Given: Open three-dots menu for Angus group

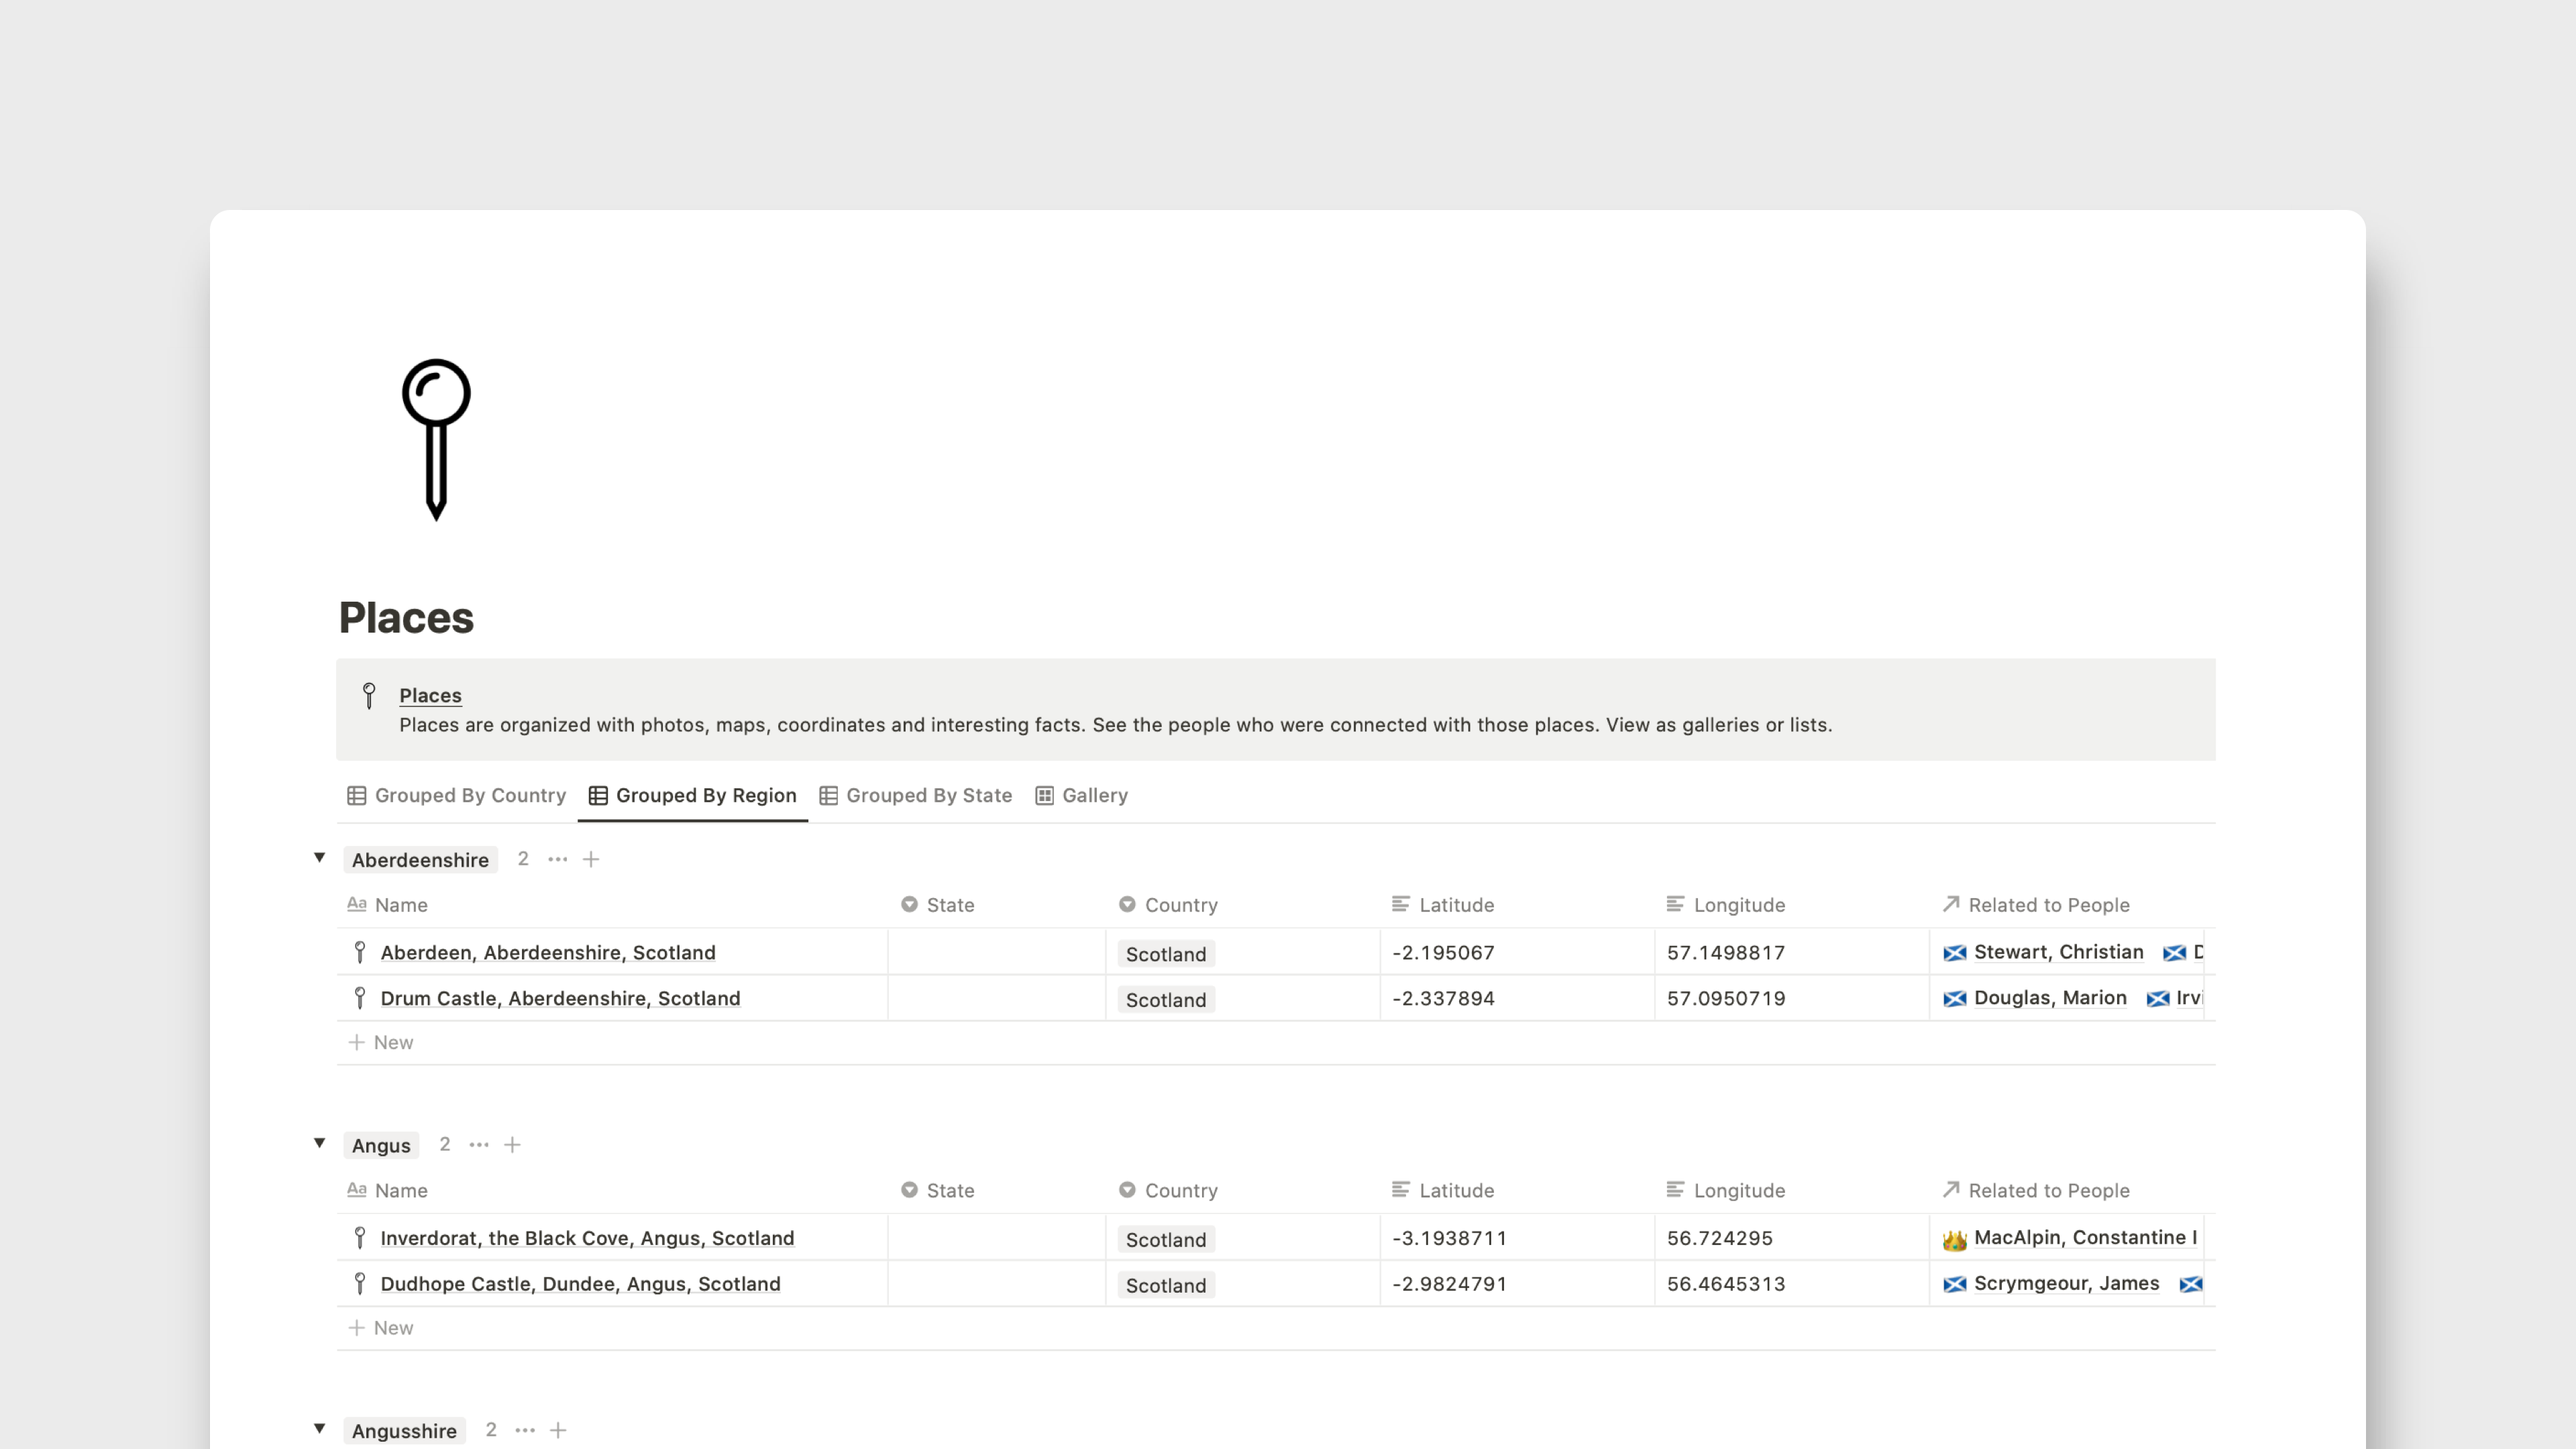Looking at the screenshot, I should (479, 1144).
